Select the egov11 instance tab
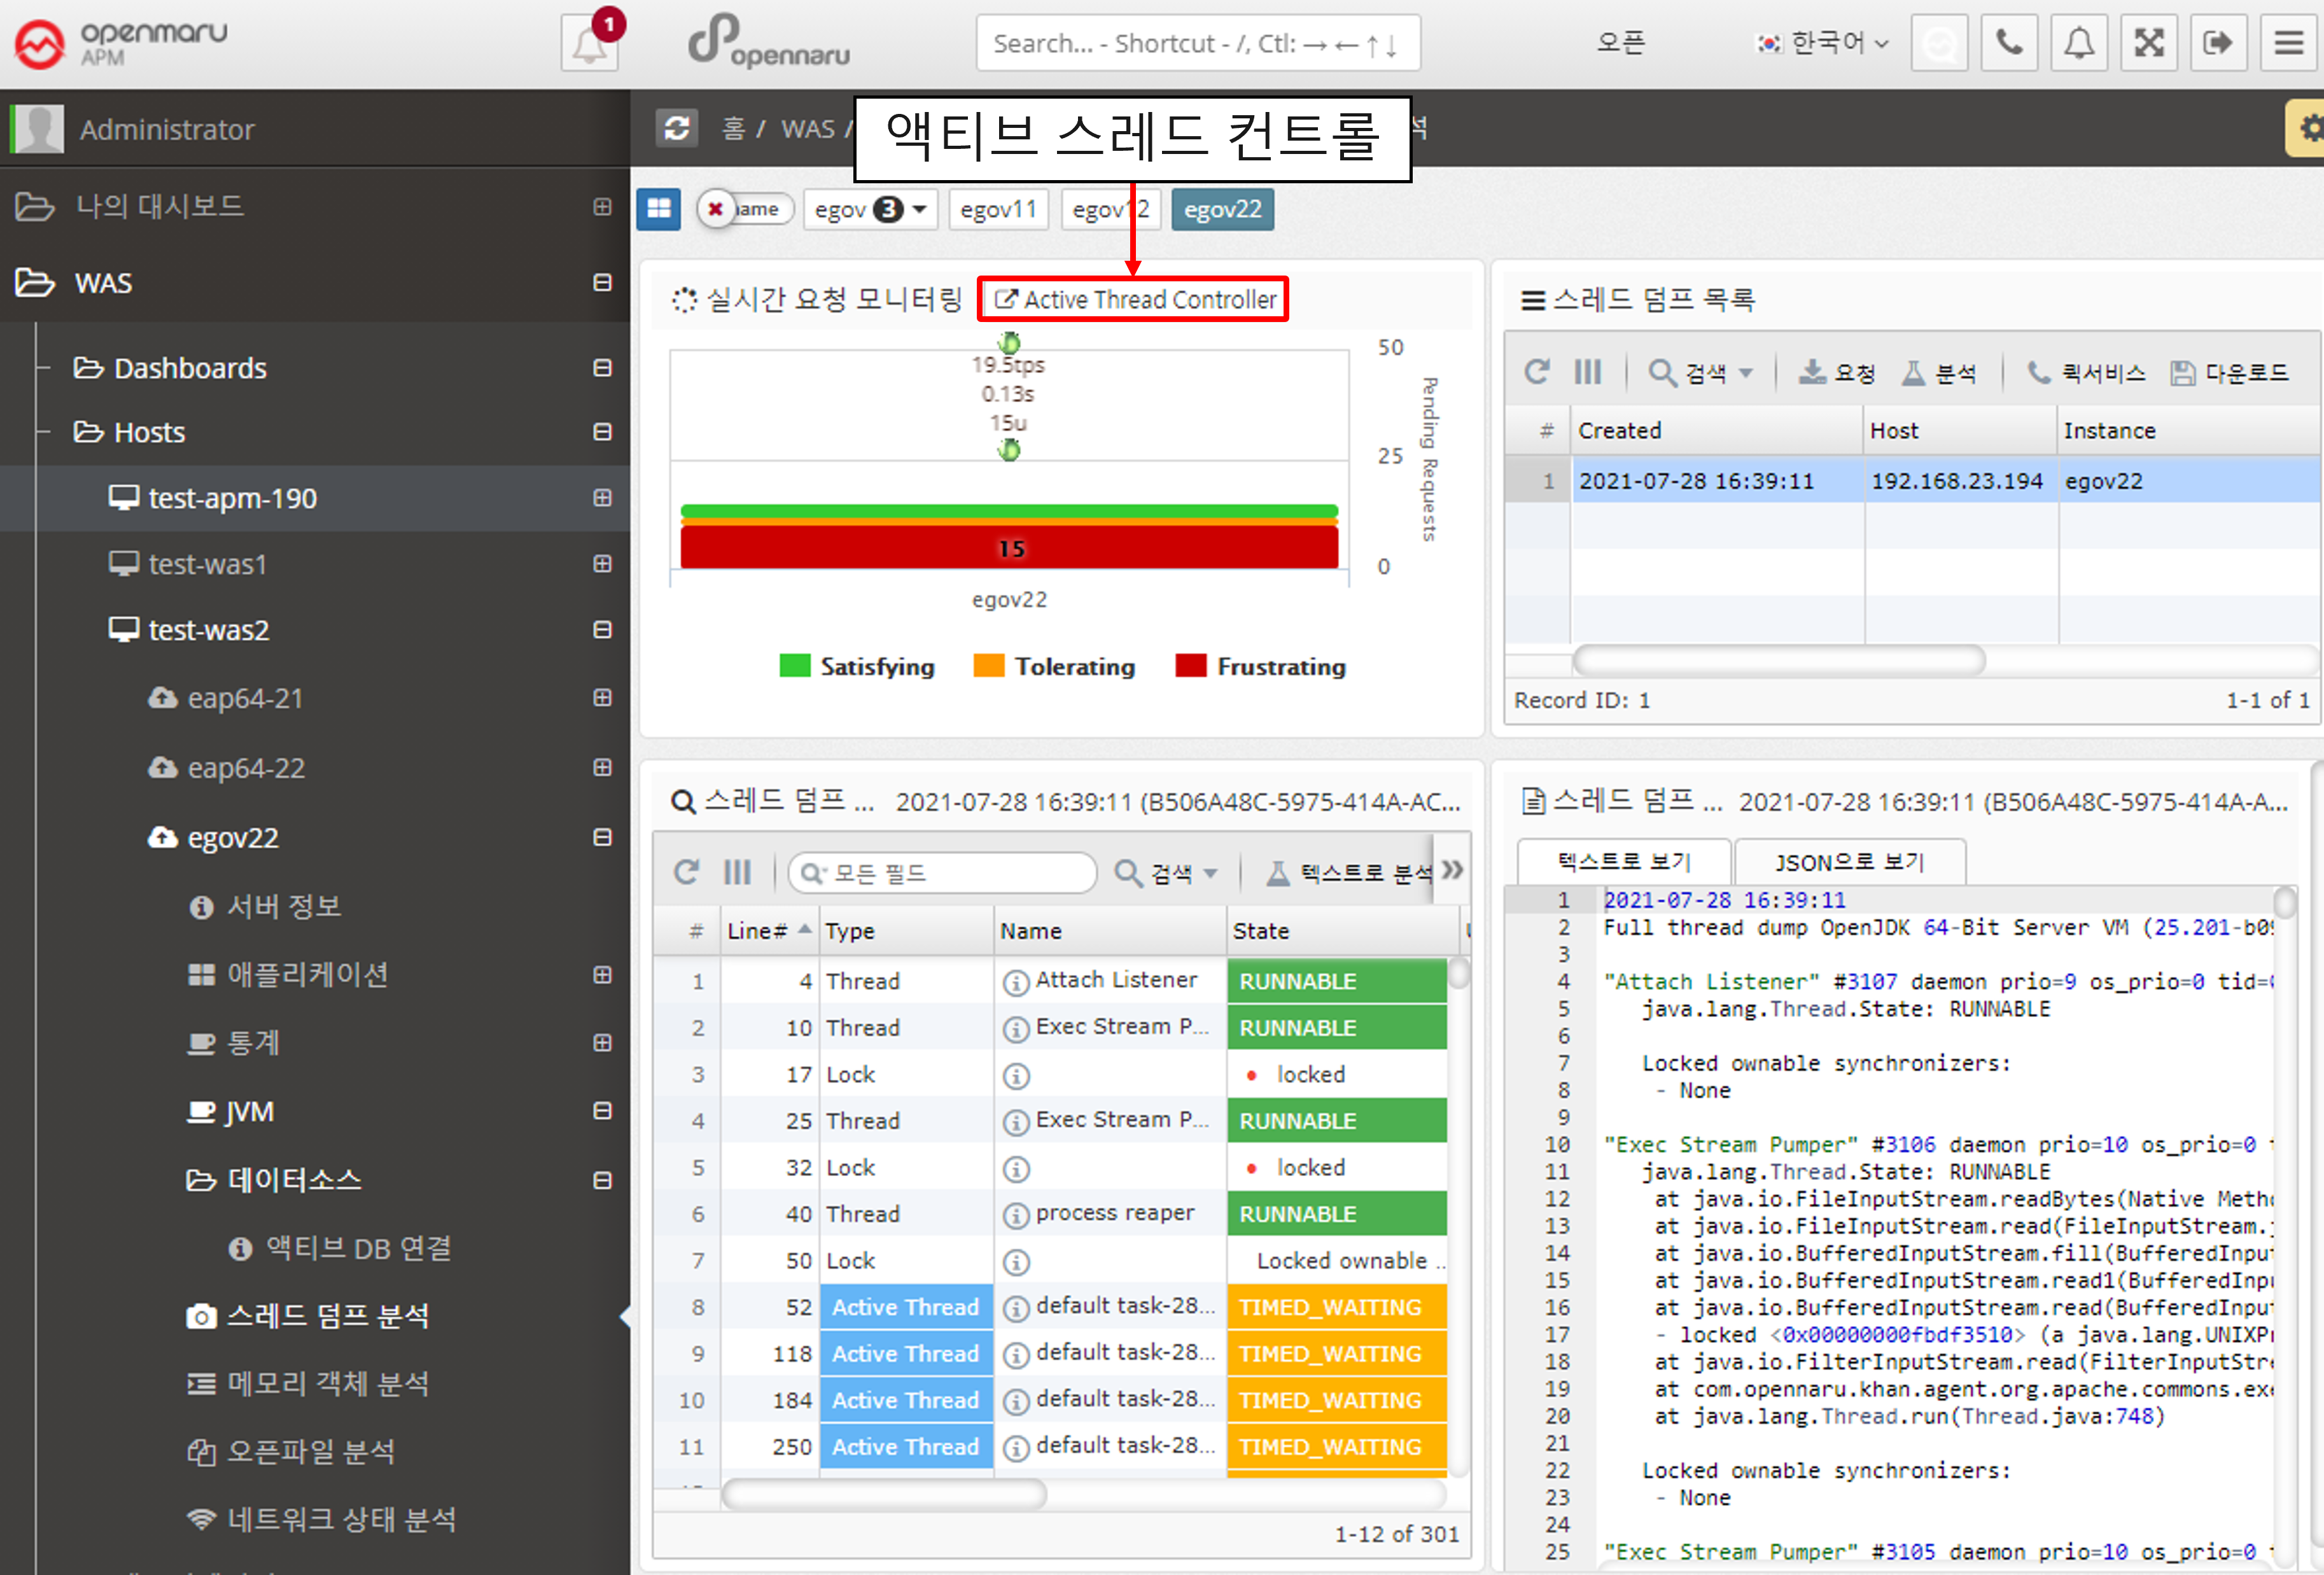Image resolution: width=2324 pixels, height=1575 pixels. pos(998,210)
